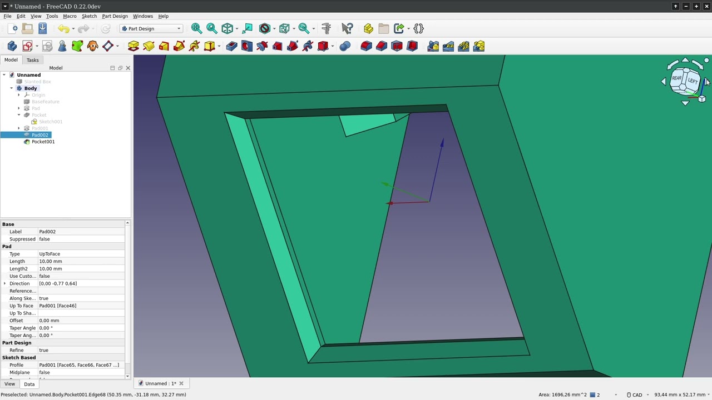The width and height of the screenshot is (712, 400).
Task: Click the Pocket tool icon
Action: pos(231,46)
